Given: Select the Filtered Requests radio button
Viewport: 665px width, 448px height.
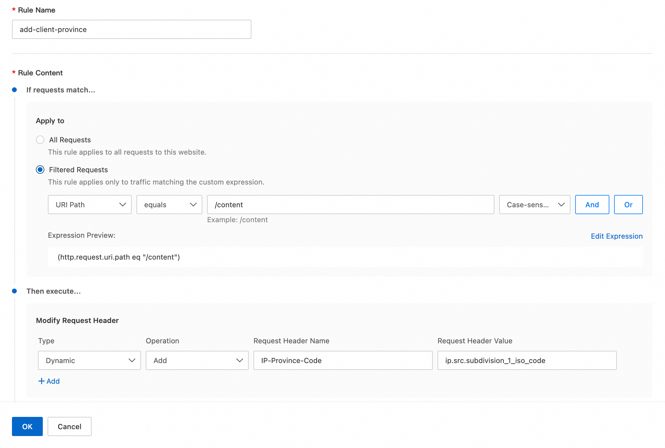Looking at the screenshot, I should click(40, 170).
